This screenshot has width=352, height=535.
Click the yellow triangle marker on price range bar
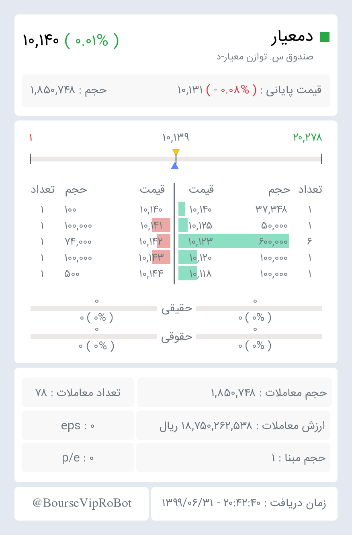[x=176, y=152]
